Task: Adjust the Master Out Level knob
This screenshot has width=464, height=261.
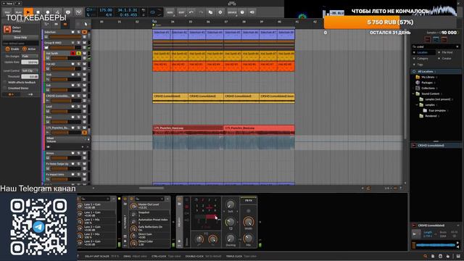Action: click(x=133, y=206)
